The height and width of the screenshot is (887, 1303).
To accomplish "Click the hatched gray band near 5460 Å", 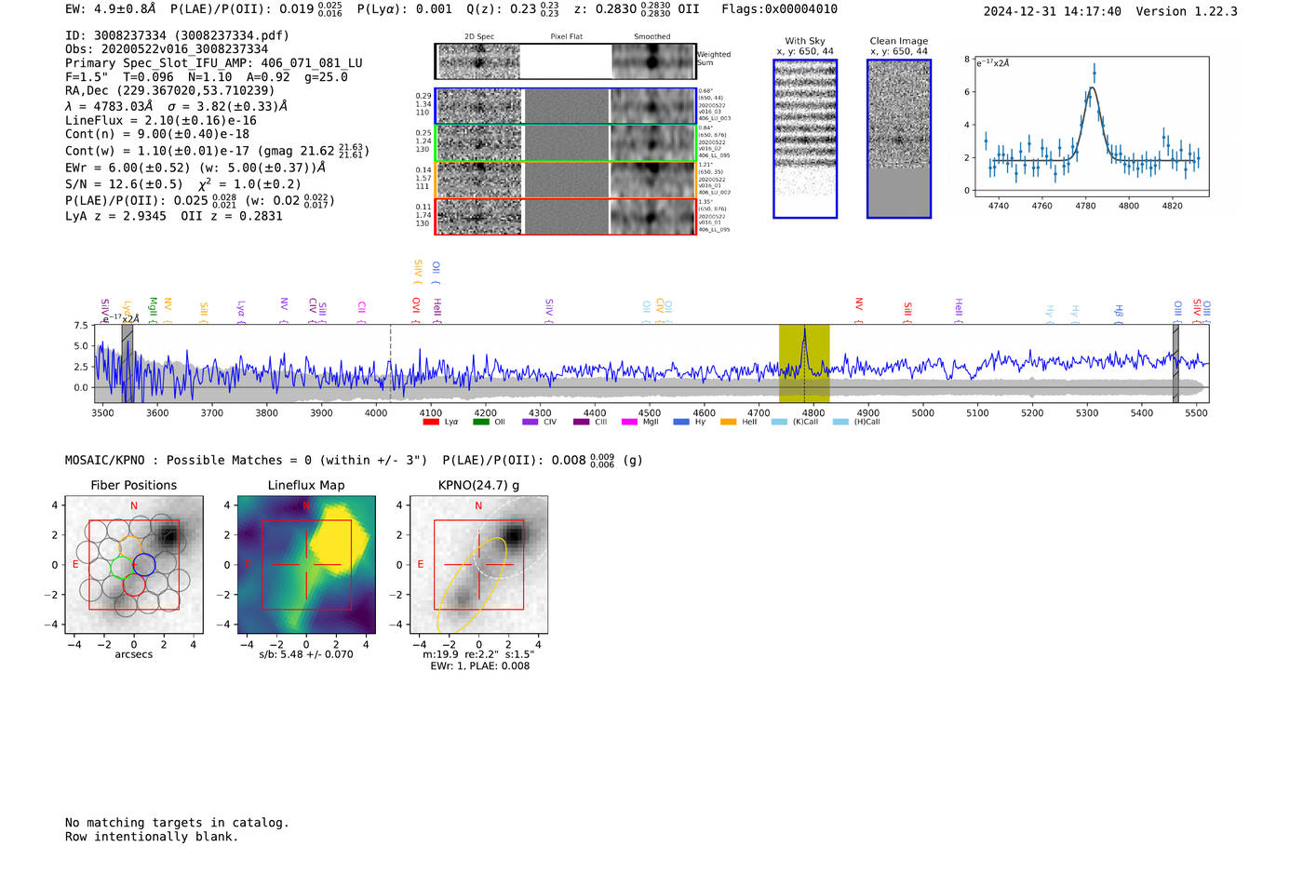I will (1175, 363).
